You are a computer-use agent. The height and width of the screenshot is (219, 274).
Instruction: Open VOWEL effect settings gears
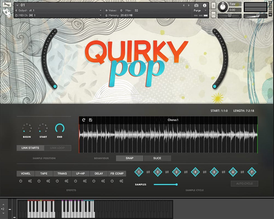[30, 181]
